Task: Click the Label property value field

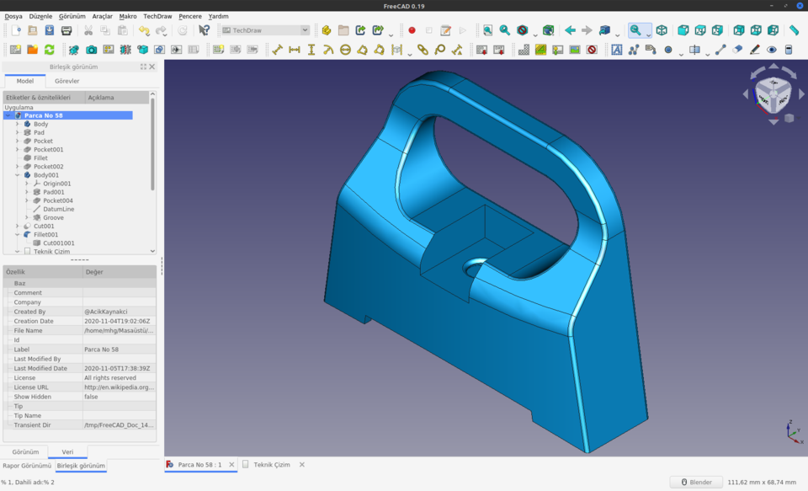Action: [x=119, y=350]
